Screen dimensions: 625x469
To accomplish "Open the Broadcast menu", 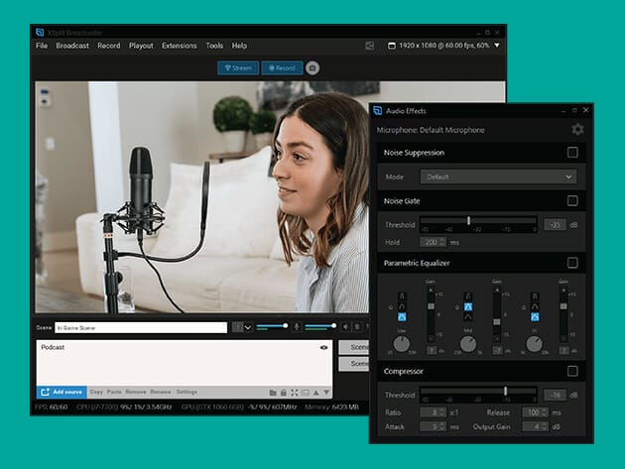I will click(72, 46).
